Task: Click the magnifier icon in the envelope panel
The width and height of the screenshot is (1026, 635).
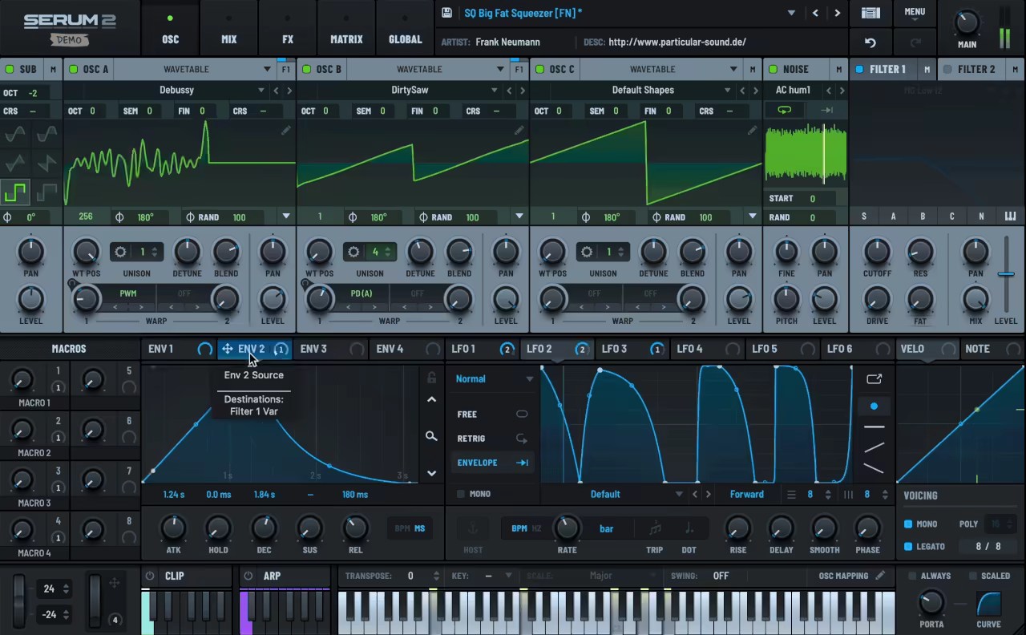Action: pyautogui.click(x=431, y=436)
